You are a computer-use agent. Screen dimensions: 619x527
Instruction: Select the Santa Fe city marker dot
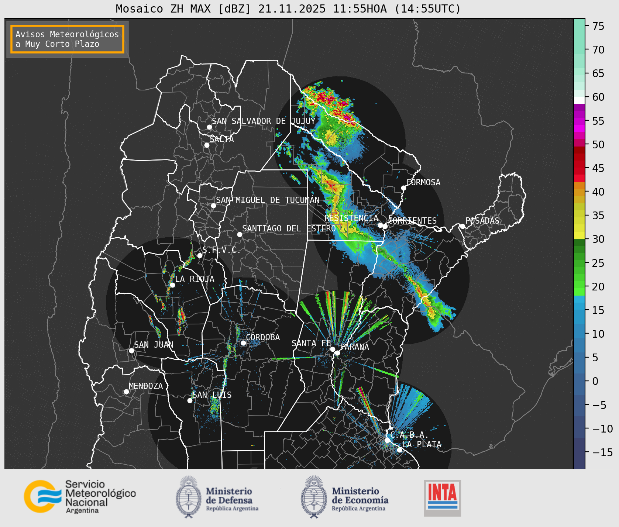point(333,349)
